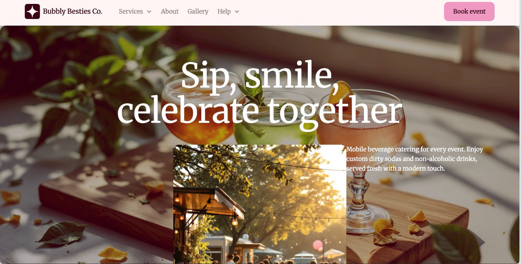Click the 'celebrate together' headline text
The width and height of the screenshot is (521, 264).
[260, 111]
